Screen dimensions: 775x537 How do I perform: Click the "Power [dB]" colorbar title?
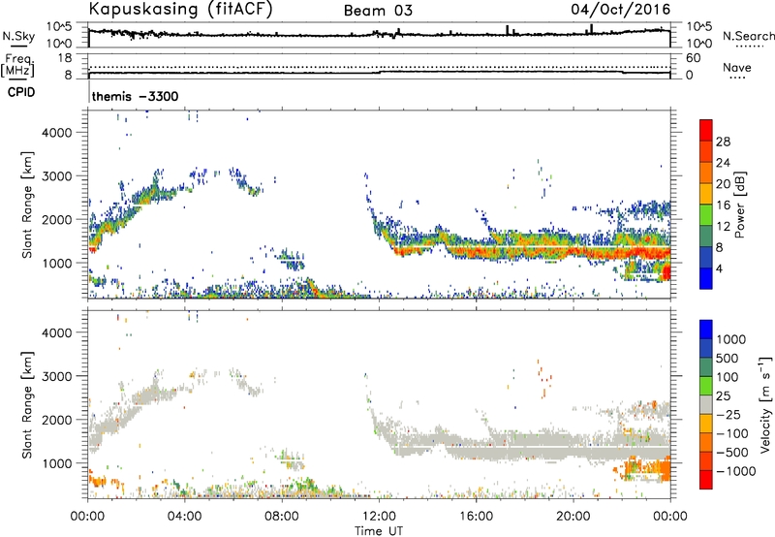(740, 205)
